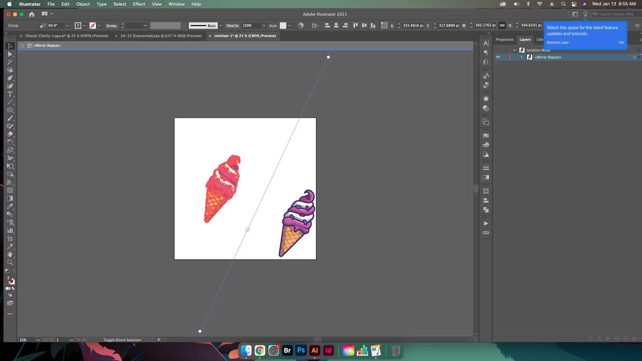Click the Search Adobe Help field
Screen dimensions: 642x361
(x=617, y=14)
